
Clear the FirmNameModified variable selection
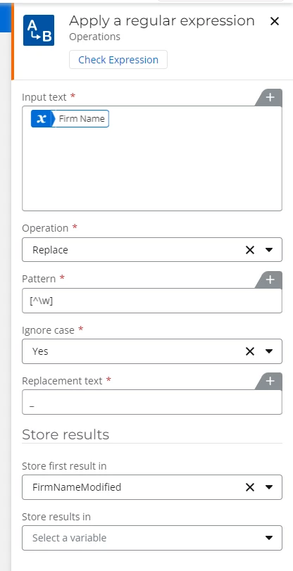click(250, 487)
